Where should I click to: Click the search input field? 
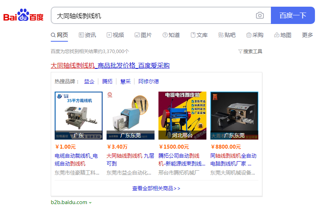[153, 16]
